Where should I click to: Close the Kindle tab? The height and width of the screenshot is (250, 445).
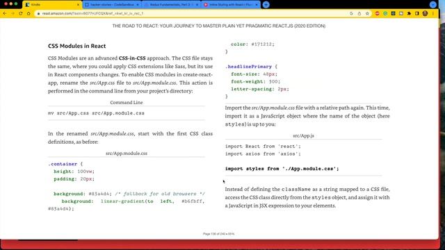pos(78,5)
